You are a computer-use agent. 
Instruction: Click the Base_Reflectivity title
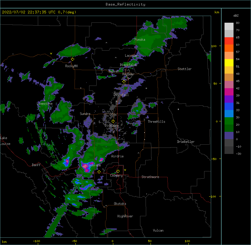click(x=125, y=4)
